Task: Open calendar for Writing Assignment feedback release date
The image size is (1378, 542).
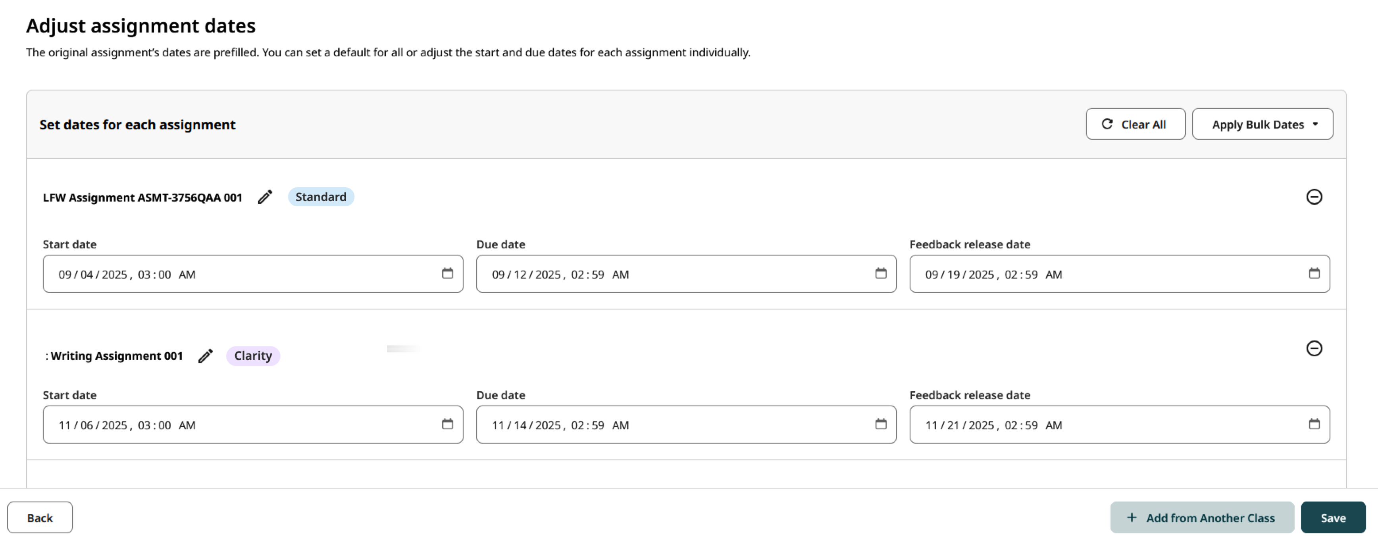Action: (1314, 424)
